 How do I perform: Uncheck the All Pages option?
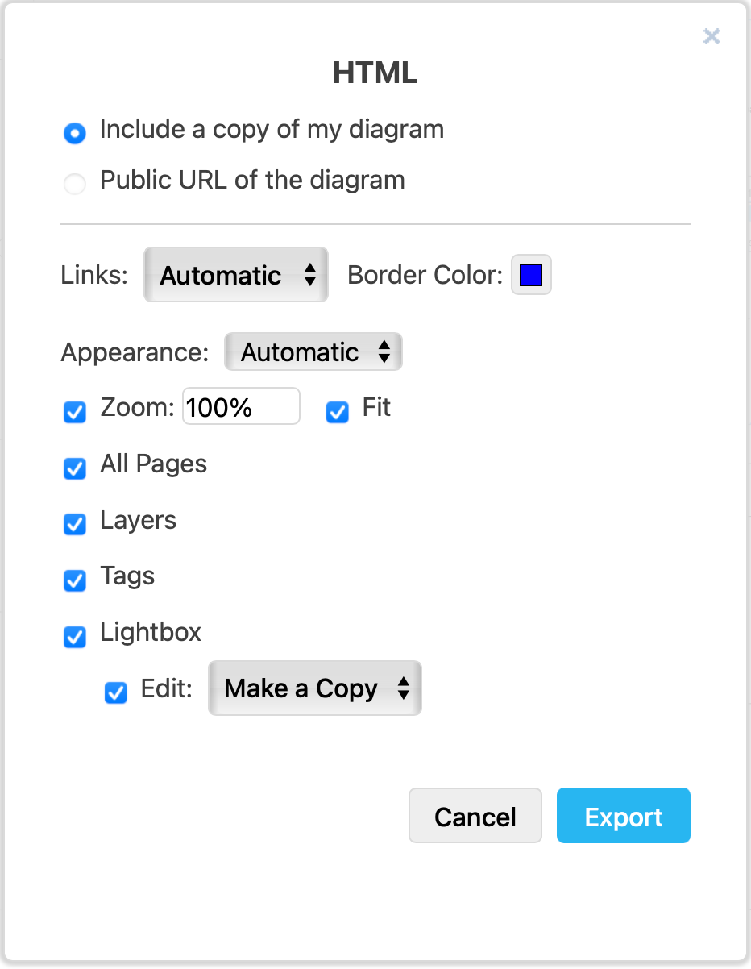(74, 469)
